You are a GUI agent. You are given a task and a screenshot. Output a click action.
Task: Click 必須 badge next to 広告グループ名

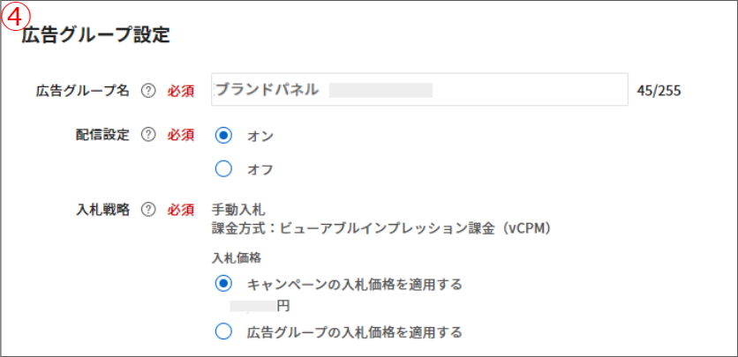pos(180,90)
